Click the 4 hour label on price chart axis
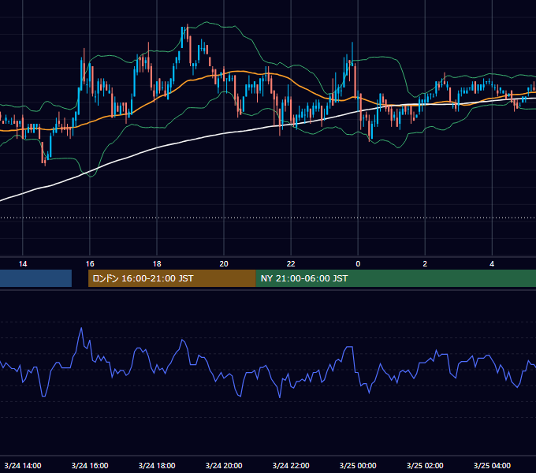Image resolution: width=536 pixels, height=473 pixels. 492,264
